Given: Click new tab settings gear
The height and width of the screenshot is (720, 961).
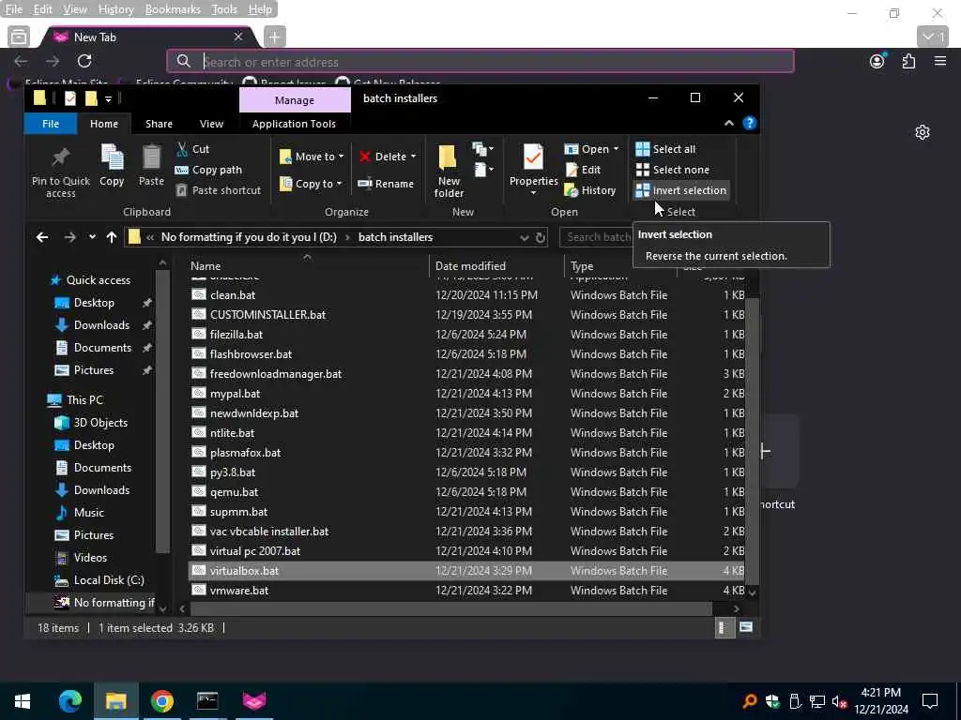Looking at the screenshot, I should pos(922,132).
